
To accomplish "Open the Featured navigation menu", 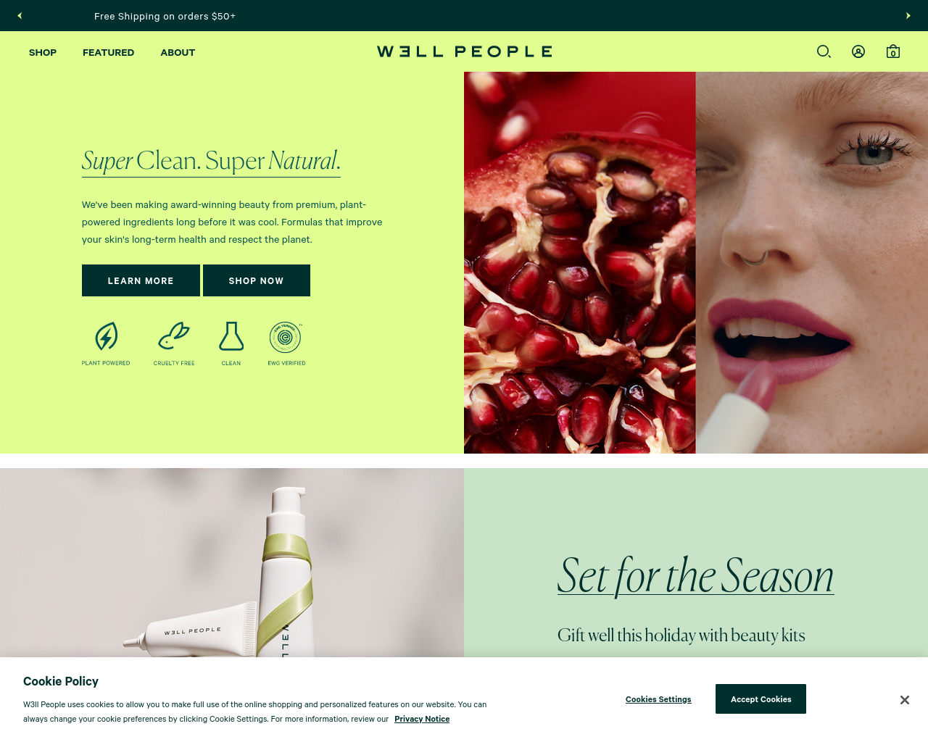I will tap(108, 52).
